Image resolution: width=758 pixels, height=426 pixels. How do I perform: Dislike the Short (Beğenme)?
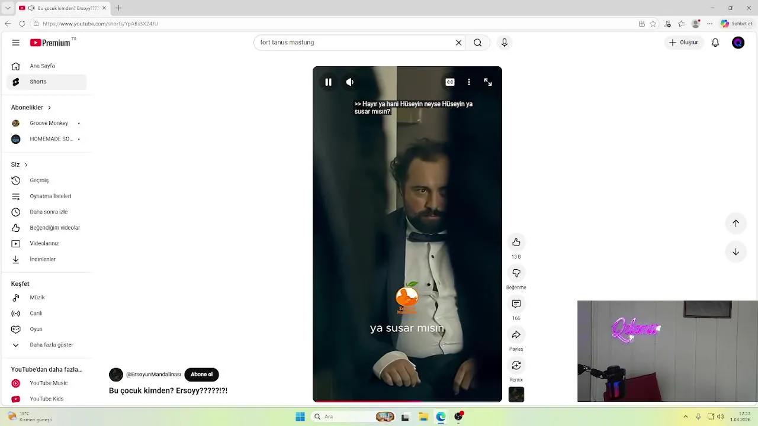coord(516,273)
